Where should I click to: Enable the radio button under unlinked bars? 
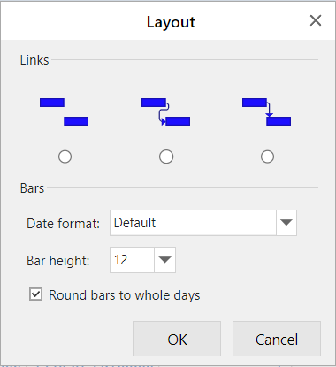click(x=65, y=157)
